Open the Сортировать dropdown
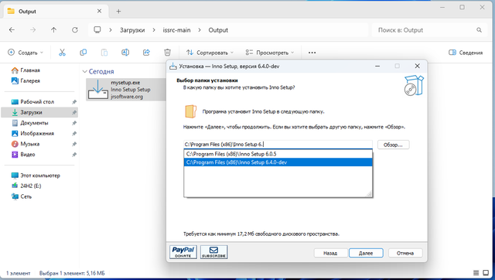Viewport: 495px width, 280px height. 210,53
